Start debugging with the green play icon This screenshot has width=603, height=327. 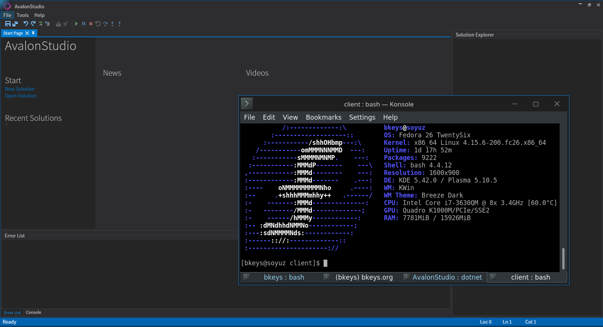(76, 24)
